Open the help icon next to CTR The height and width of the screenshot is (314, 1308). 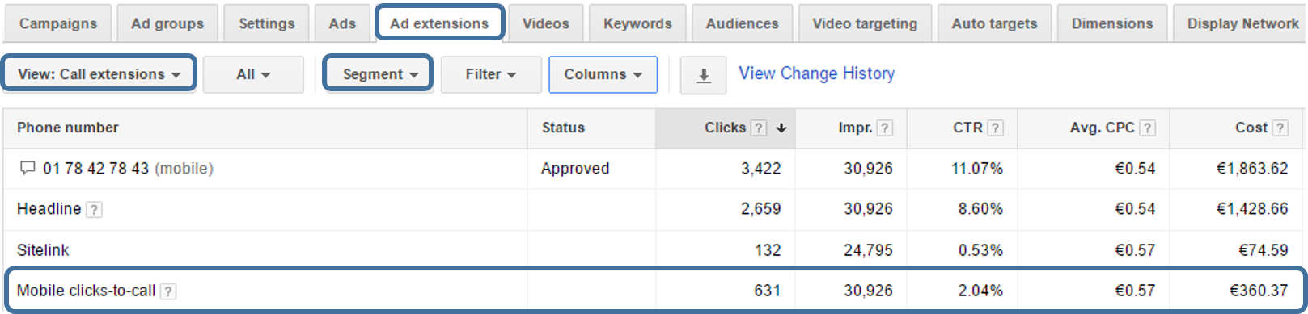996,128
